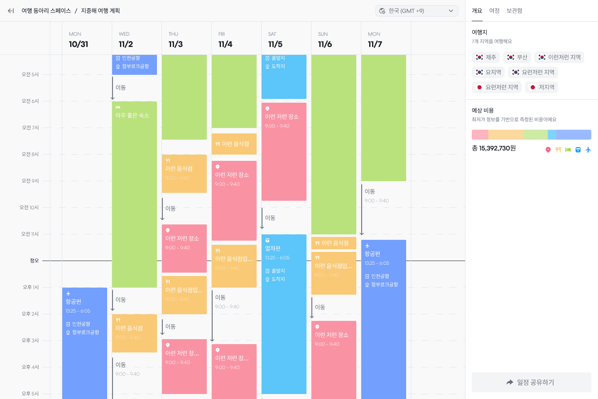Click the fork icon in Thursday 이런 음식점입... card

tap(168, 282)
